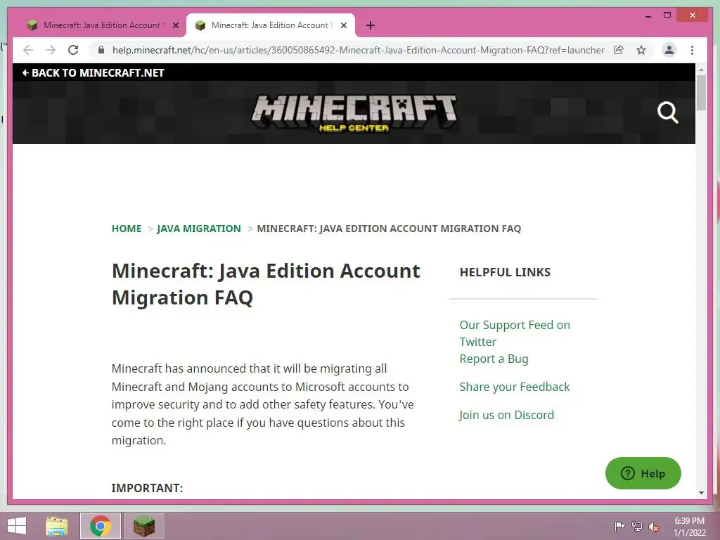
Task: Click the muted volume tray icon
Action: point(653,526)
